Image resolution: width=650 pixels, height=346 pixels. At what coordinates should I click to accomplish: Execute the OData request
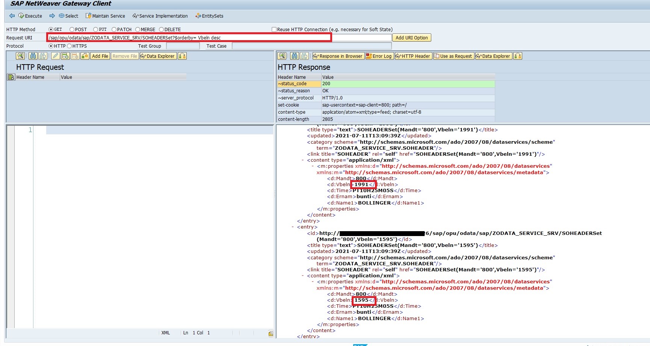(x=30, y=16)
